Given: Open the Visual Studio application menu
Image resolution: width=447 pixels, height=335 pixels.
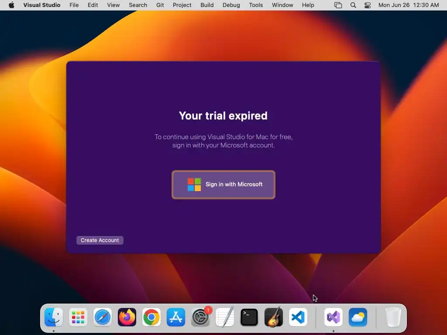Looking at the screenshot, I should [42, 5].
